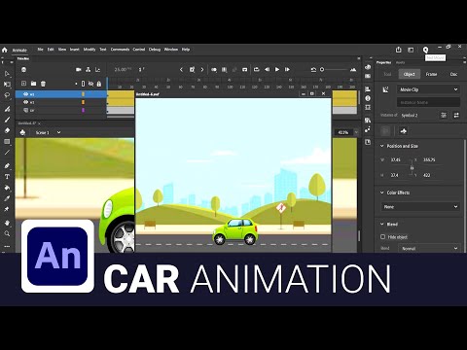Click the layer parenting view icon

click(88, 70)
